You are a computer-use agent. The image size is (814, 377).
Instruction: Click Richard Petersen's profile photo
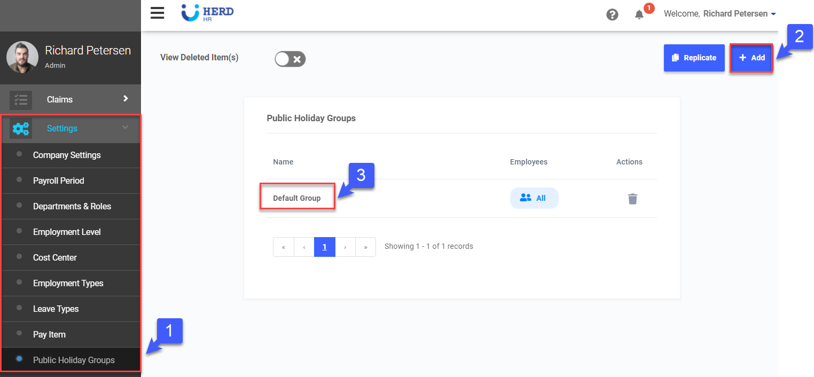(22, 57)
